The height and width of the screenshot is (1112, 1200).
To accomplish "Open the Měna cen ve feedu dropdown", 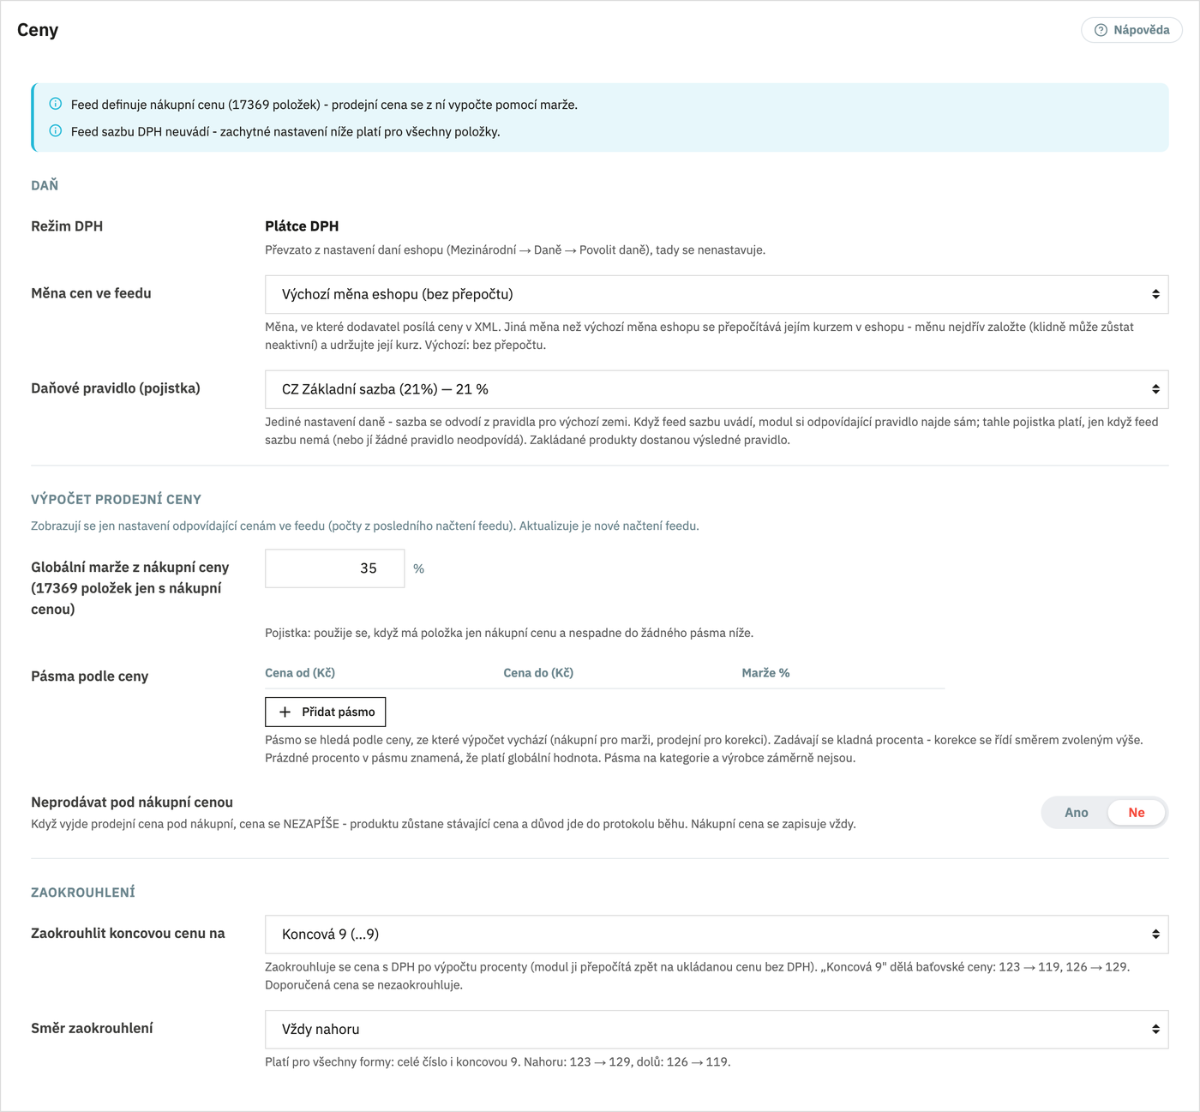I will point(717,294).
